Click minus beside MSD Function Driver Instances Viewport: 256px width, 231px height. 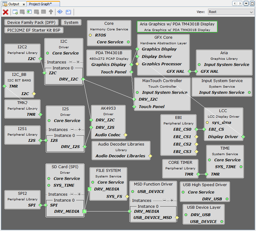click(x=164, y=200)
